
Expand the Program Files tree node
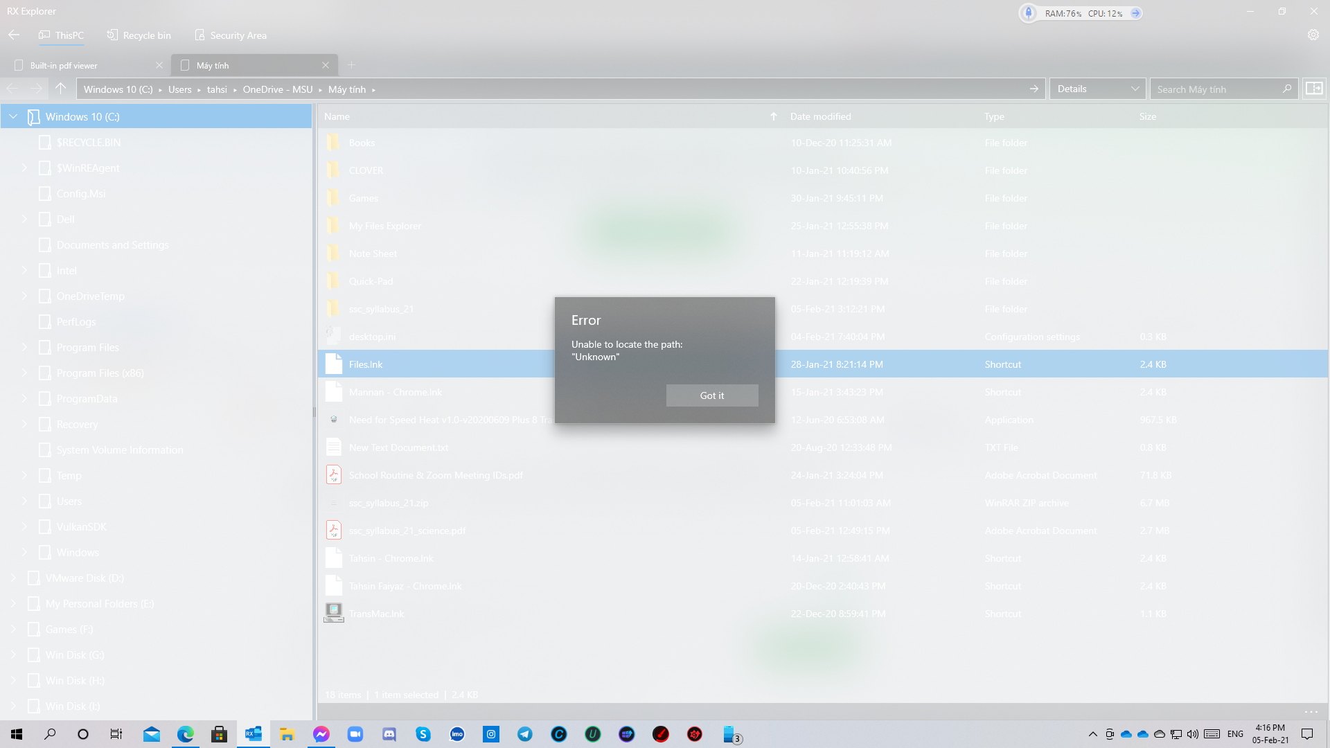click(24, 347)
